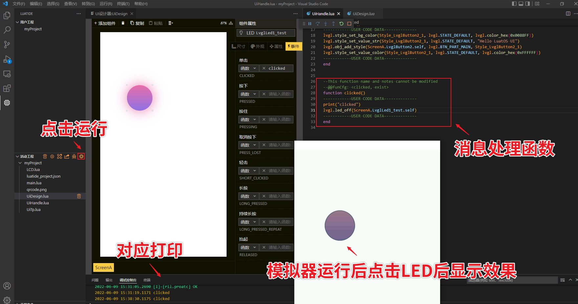Pause the debug session

coord(310,24)
